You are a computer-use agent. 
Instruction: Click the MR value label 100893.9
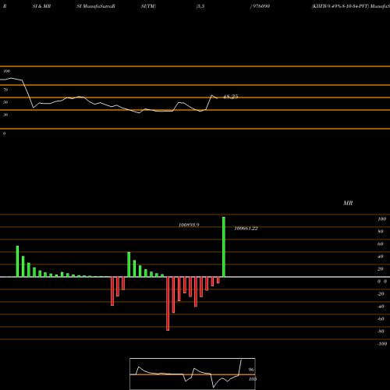tap(189, 225)
